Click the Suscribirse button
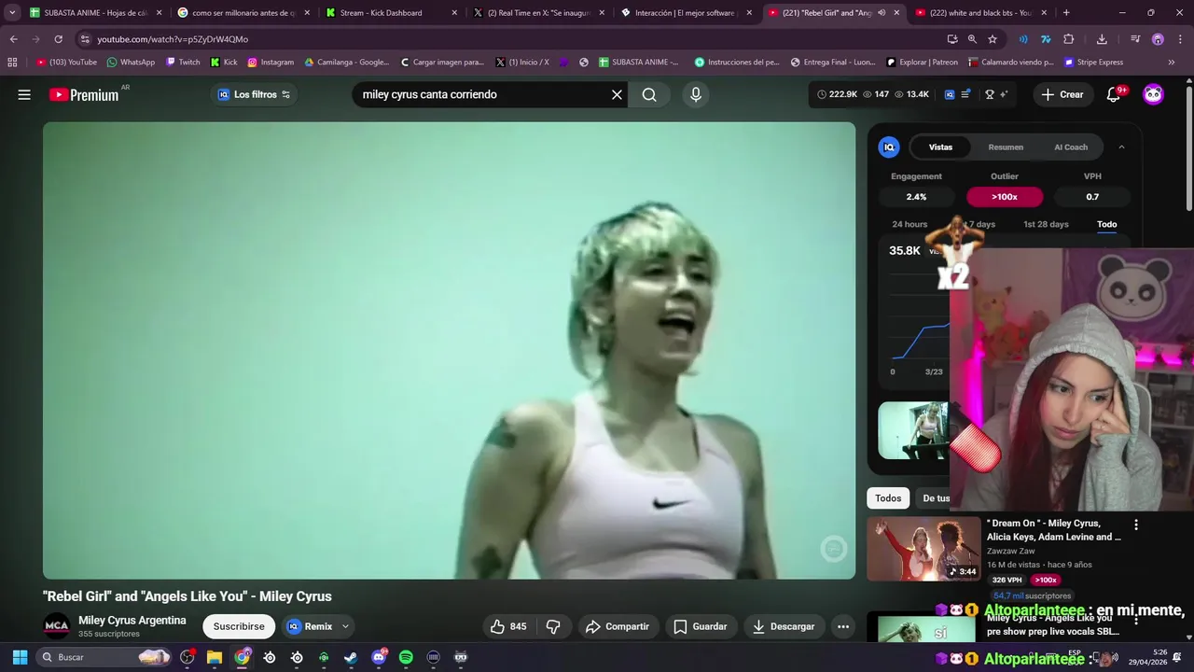Viewport: 1194px width, 672px height. [x=239, y=626]
